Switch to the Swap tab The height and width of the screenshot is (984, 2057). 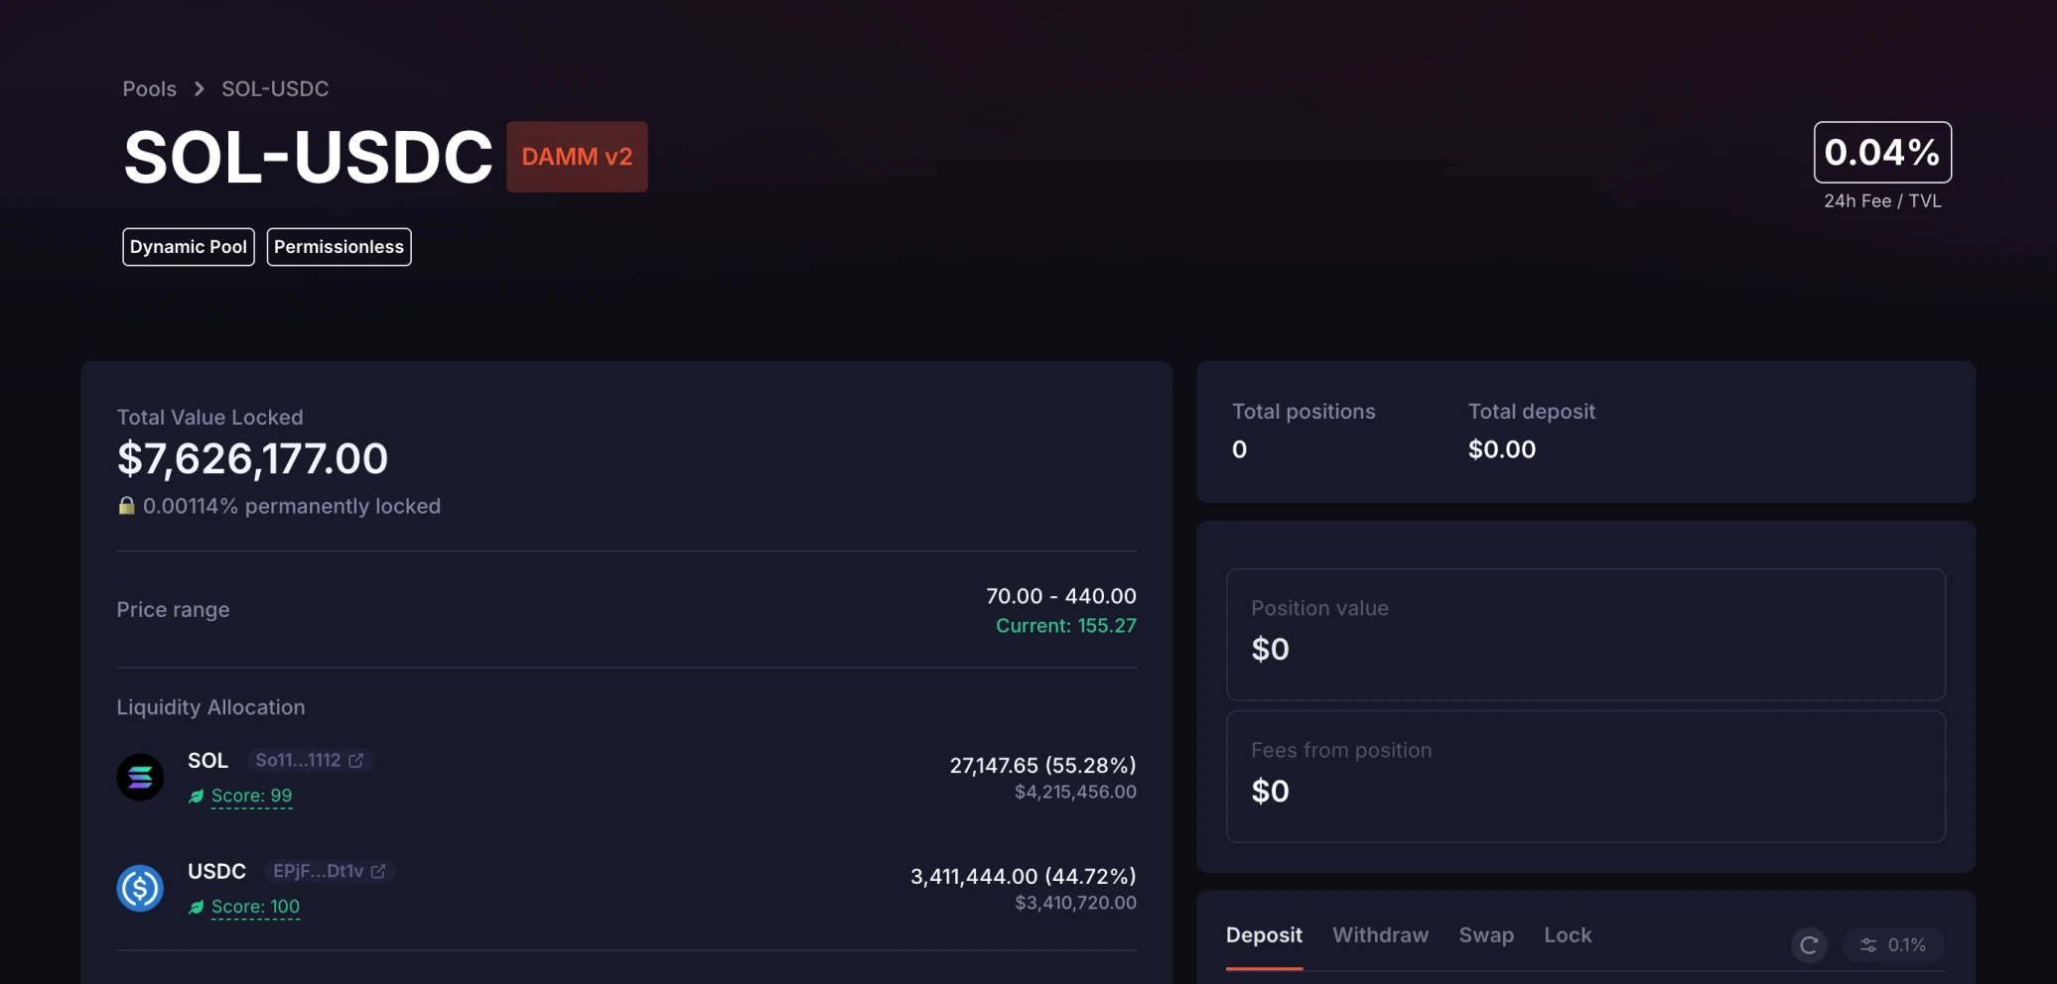pyautogui.click(x=1486, y=935)
